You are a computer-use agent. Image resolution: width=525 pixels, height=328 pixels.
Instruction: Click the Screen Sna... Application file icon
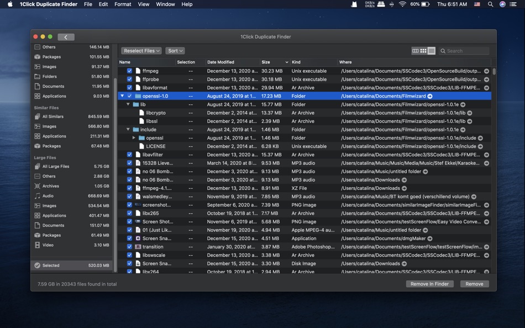(x=138, y=239)
